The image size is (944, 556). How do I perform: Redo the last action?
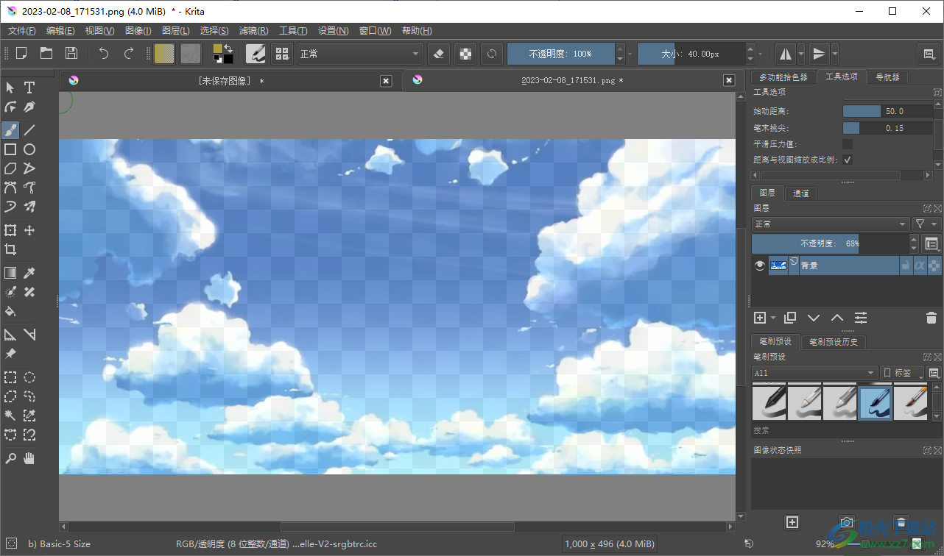[x=129, y=53]
